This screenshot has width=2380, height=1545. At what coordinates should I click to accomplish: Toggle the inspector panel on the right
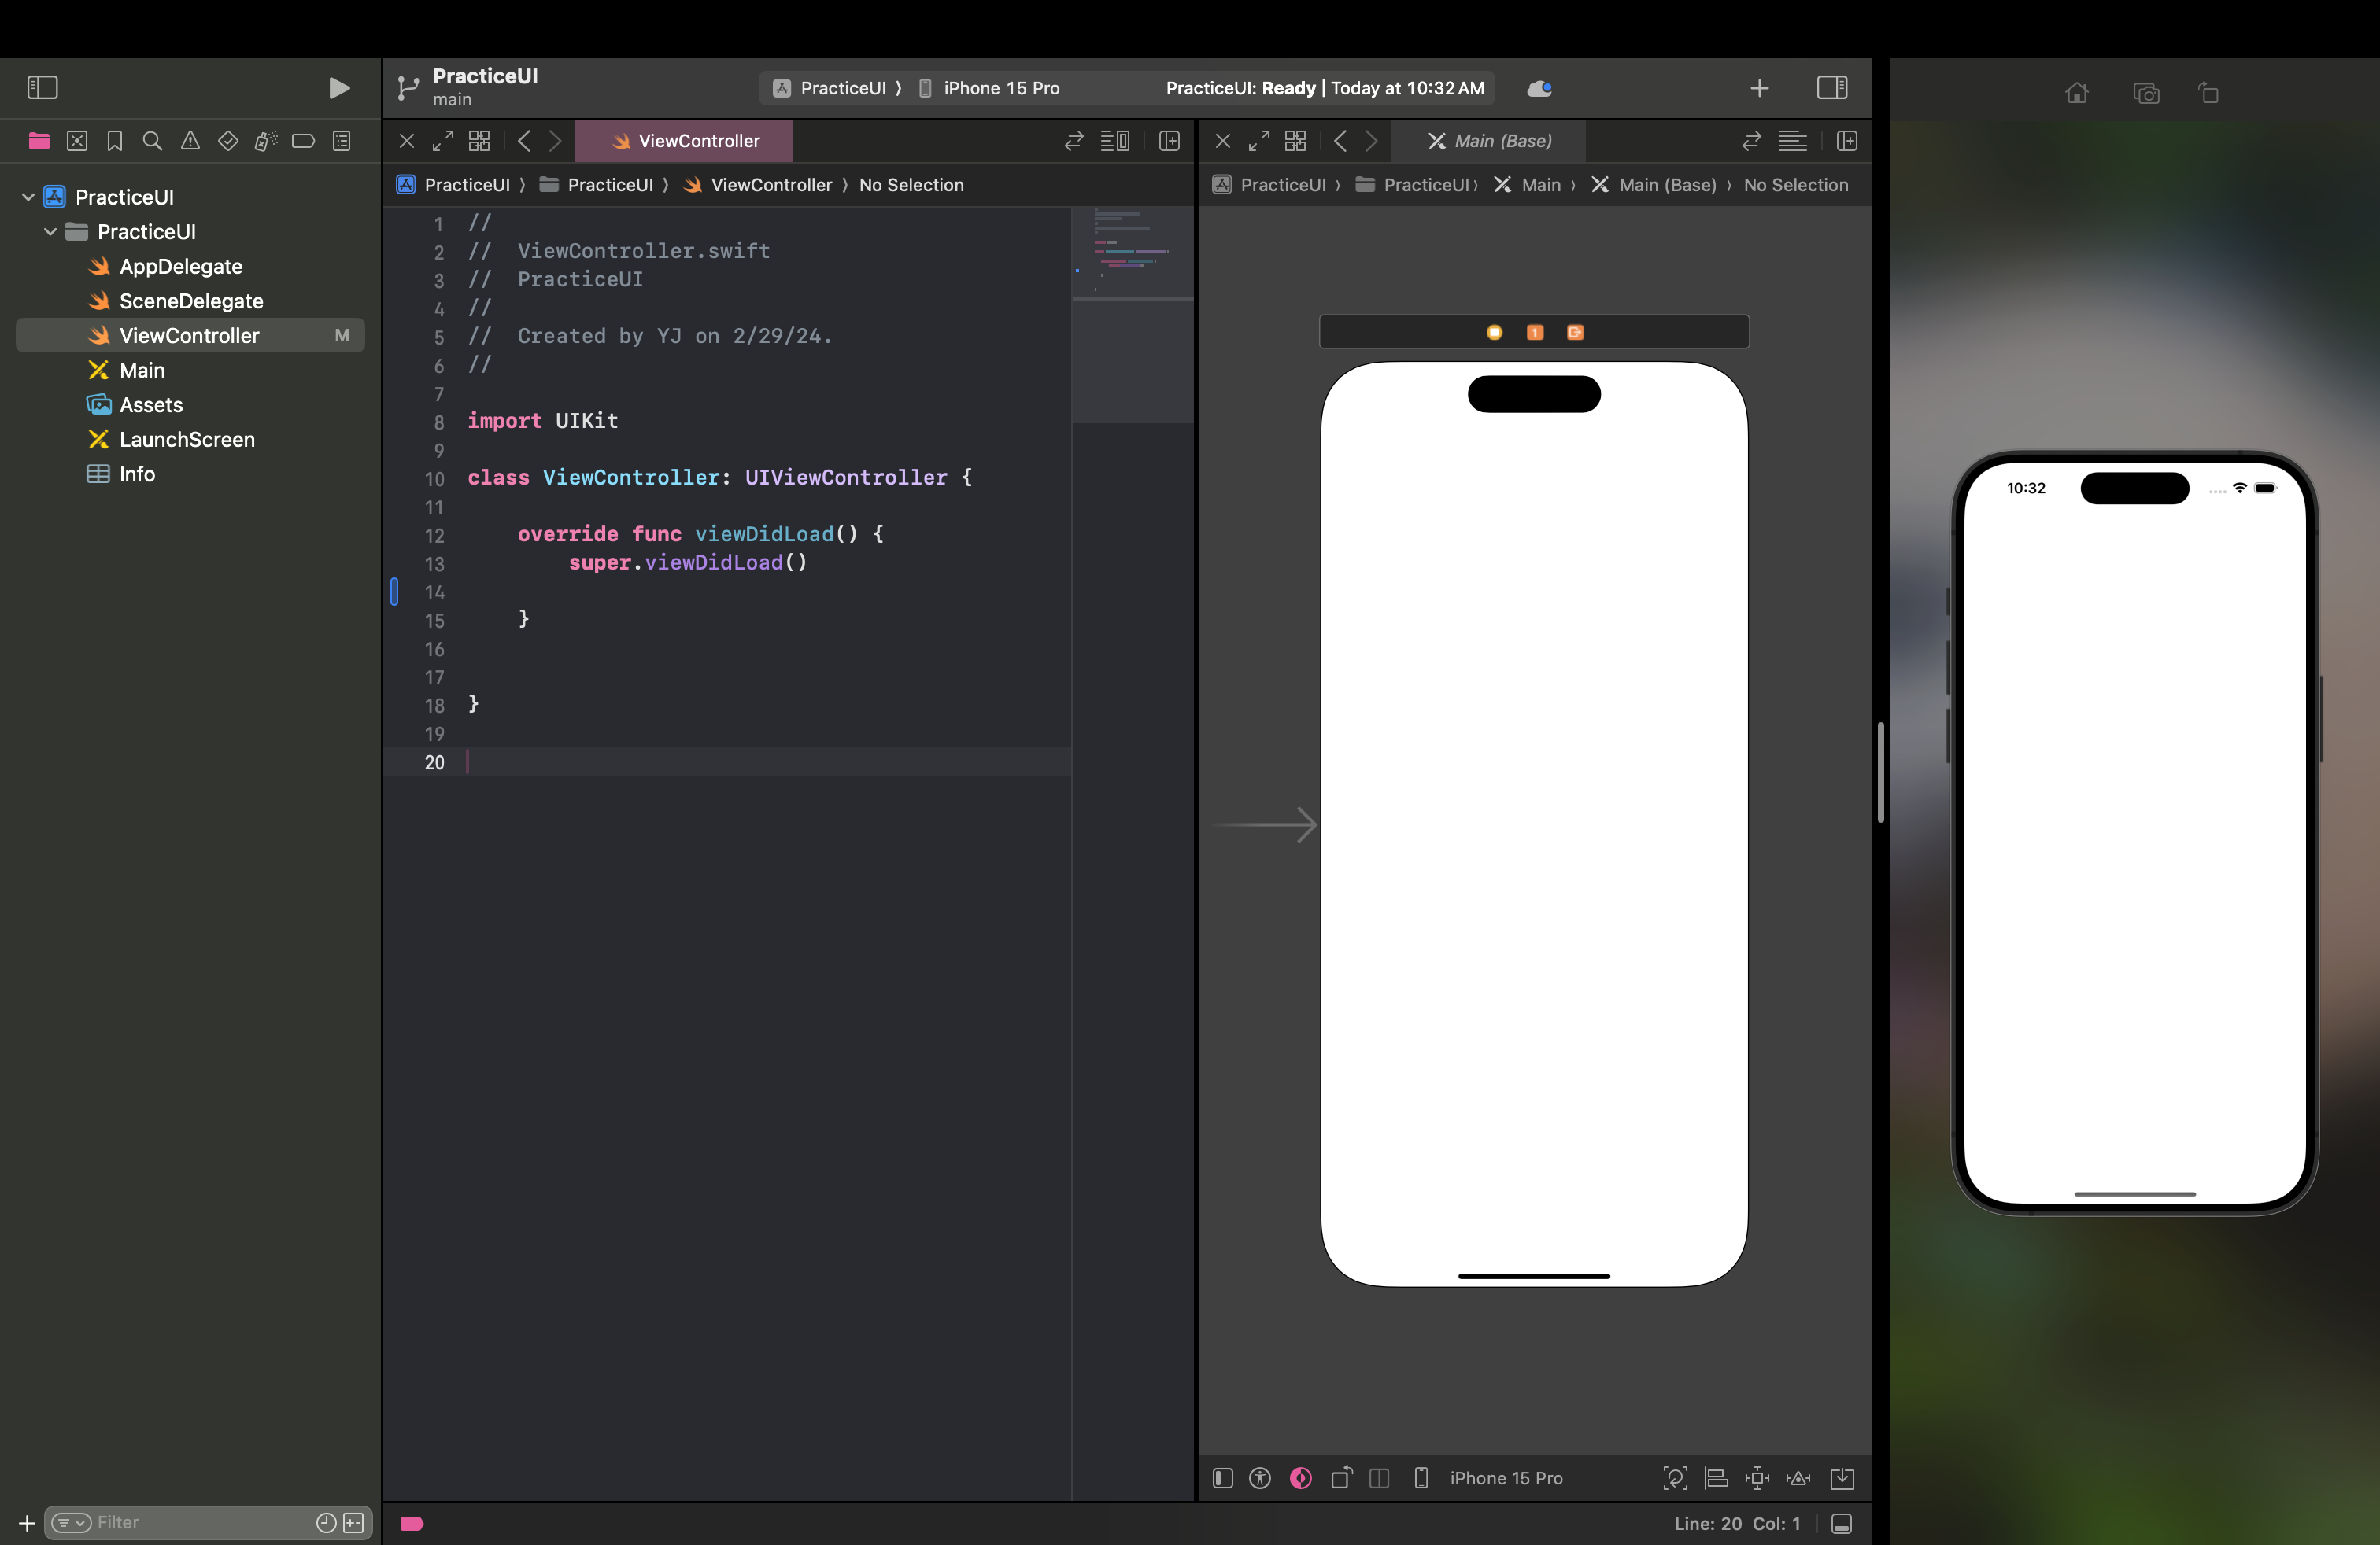pos(1831,88)
